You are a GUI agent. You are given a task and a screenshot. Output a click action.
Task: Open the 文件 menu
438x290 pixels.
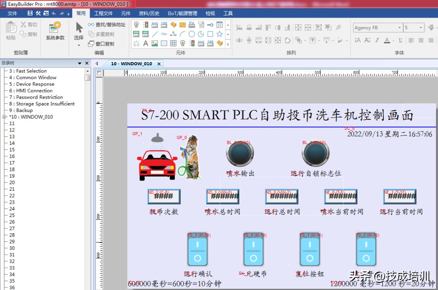click(x=12, y=13)
